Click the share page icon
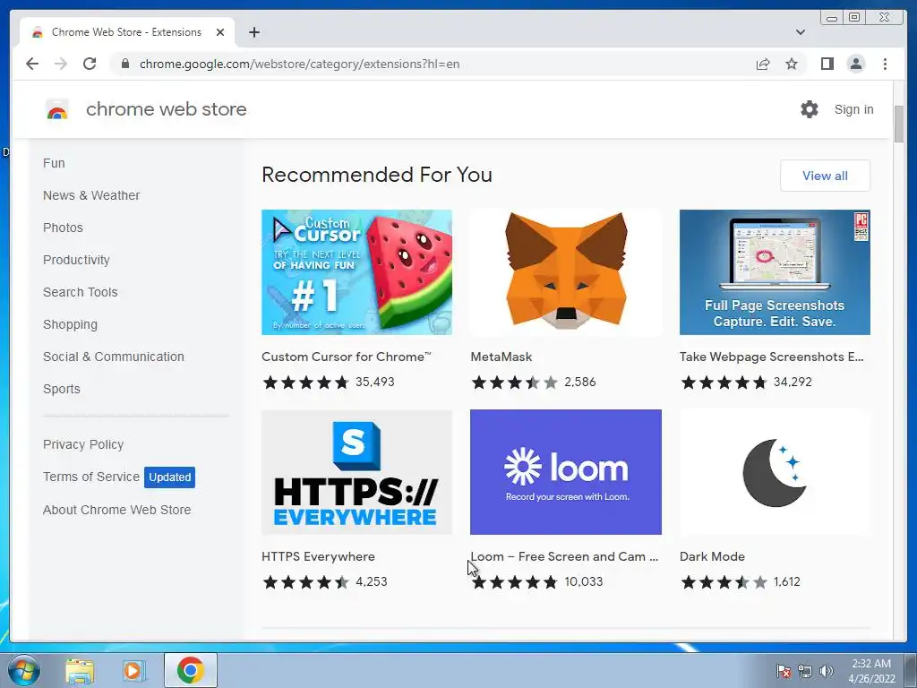This screenshot has width=917, height=688. click(x=763, y=64)
